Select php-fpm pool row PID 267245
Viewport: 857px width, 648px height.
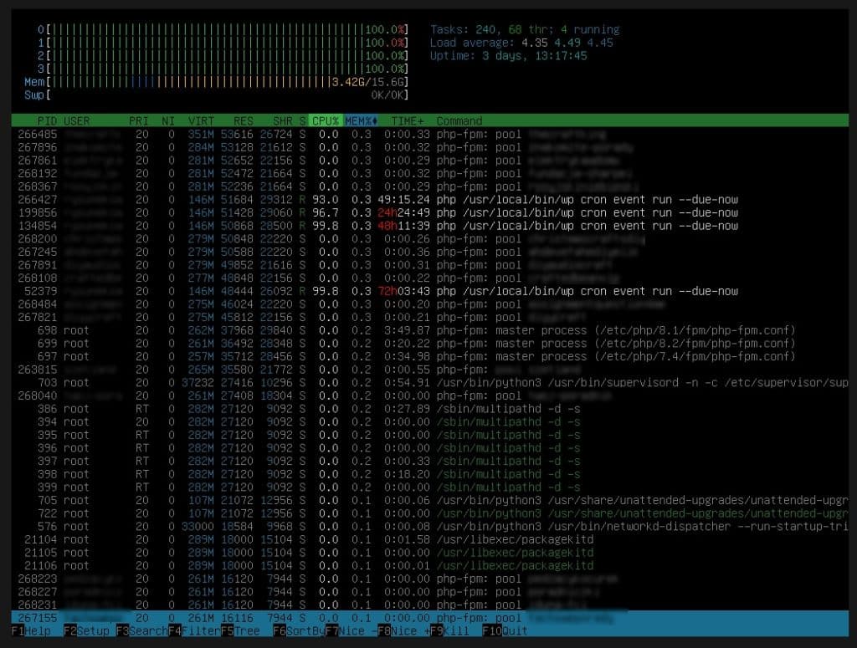pos(429,252)
